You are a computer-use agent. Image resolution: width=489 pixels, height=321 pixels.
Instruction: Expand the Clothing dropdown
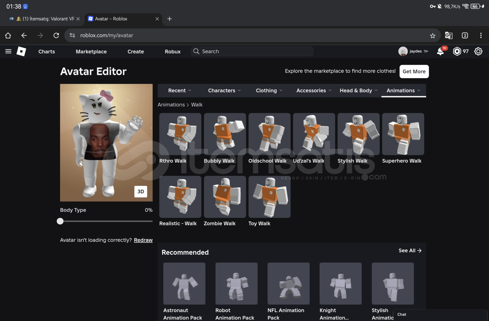click(269, 91)
